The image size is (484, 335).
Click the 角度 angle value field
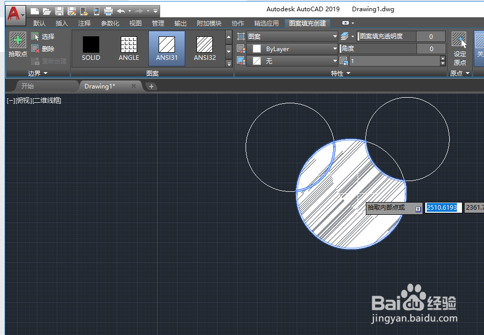(431, 49)
